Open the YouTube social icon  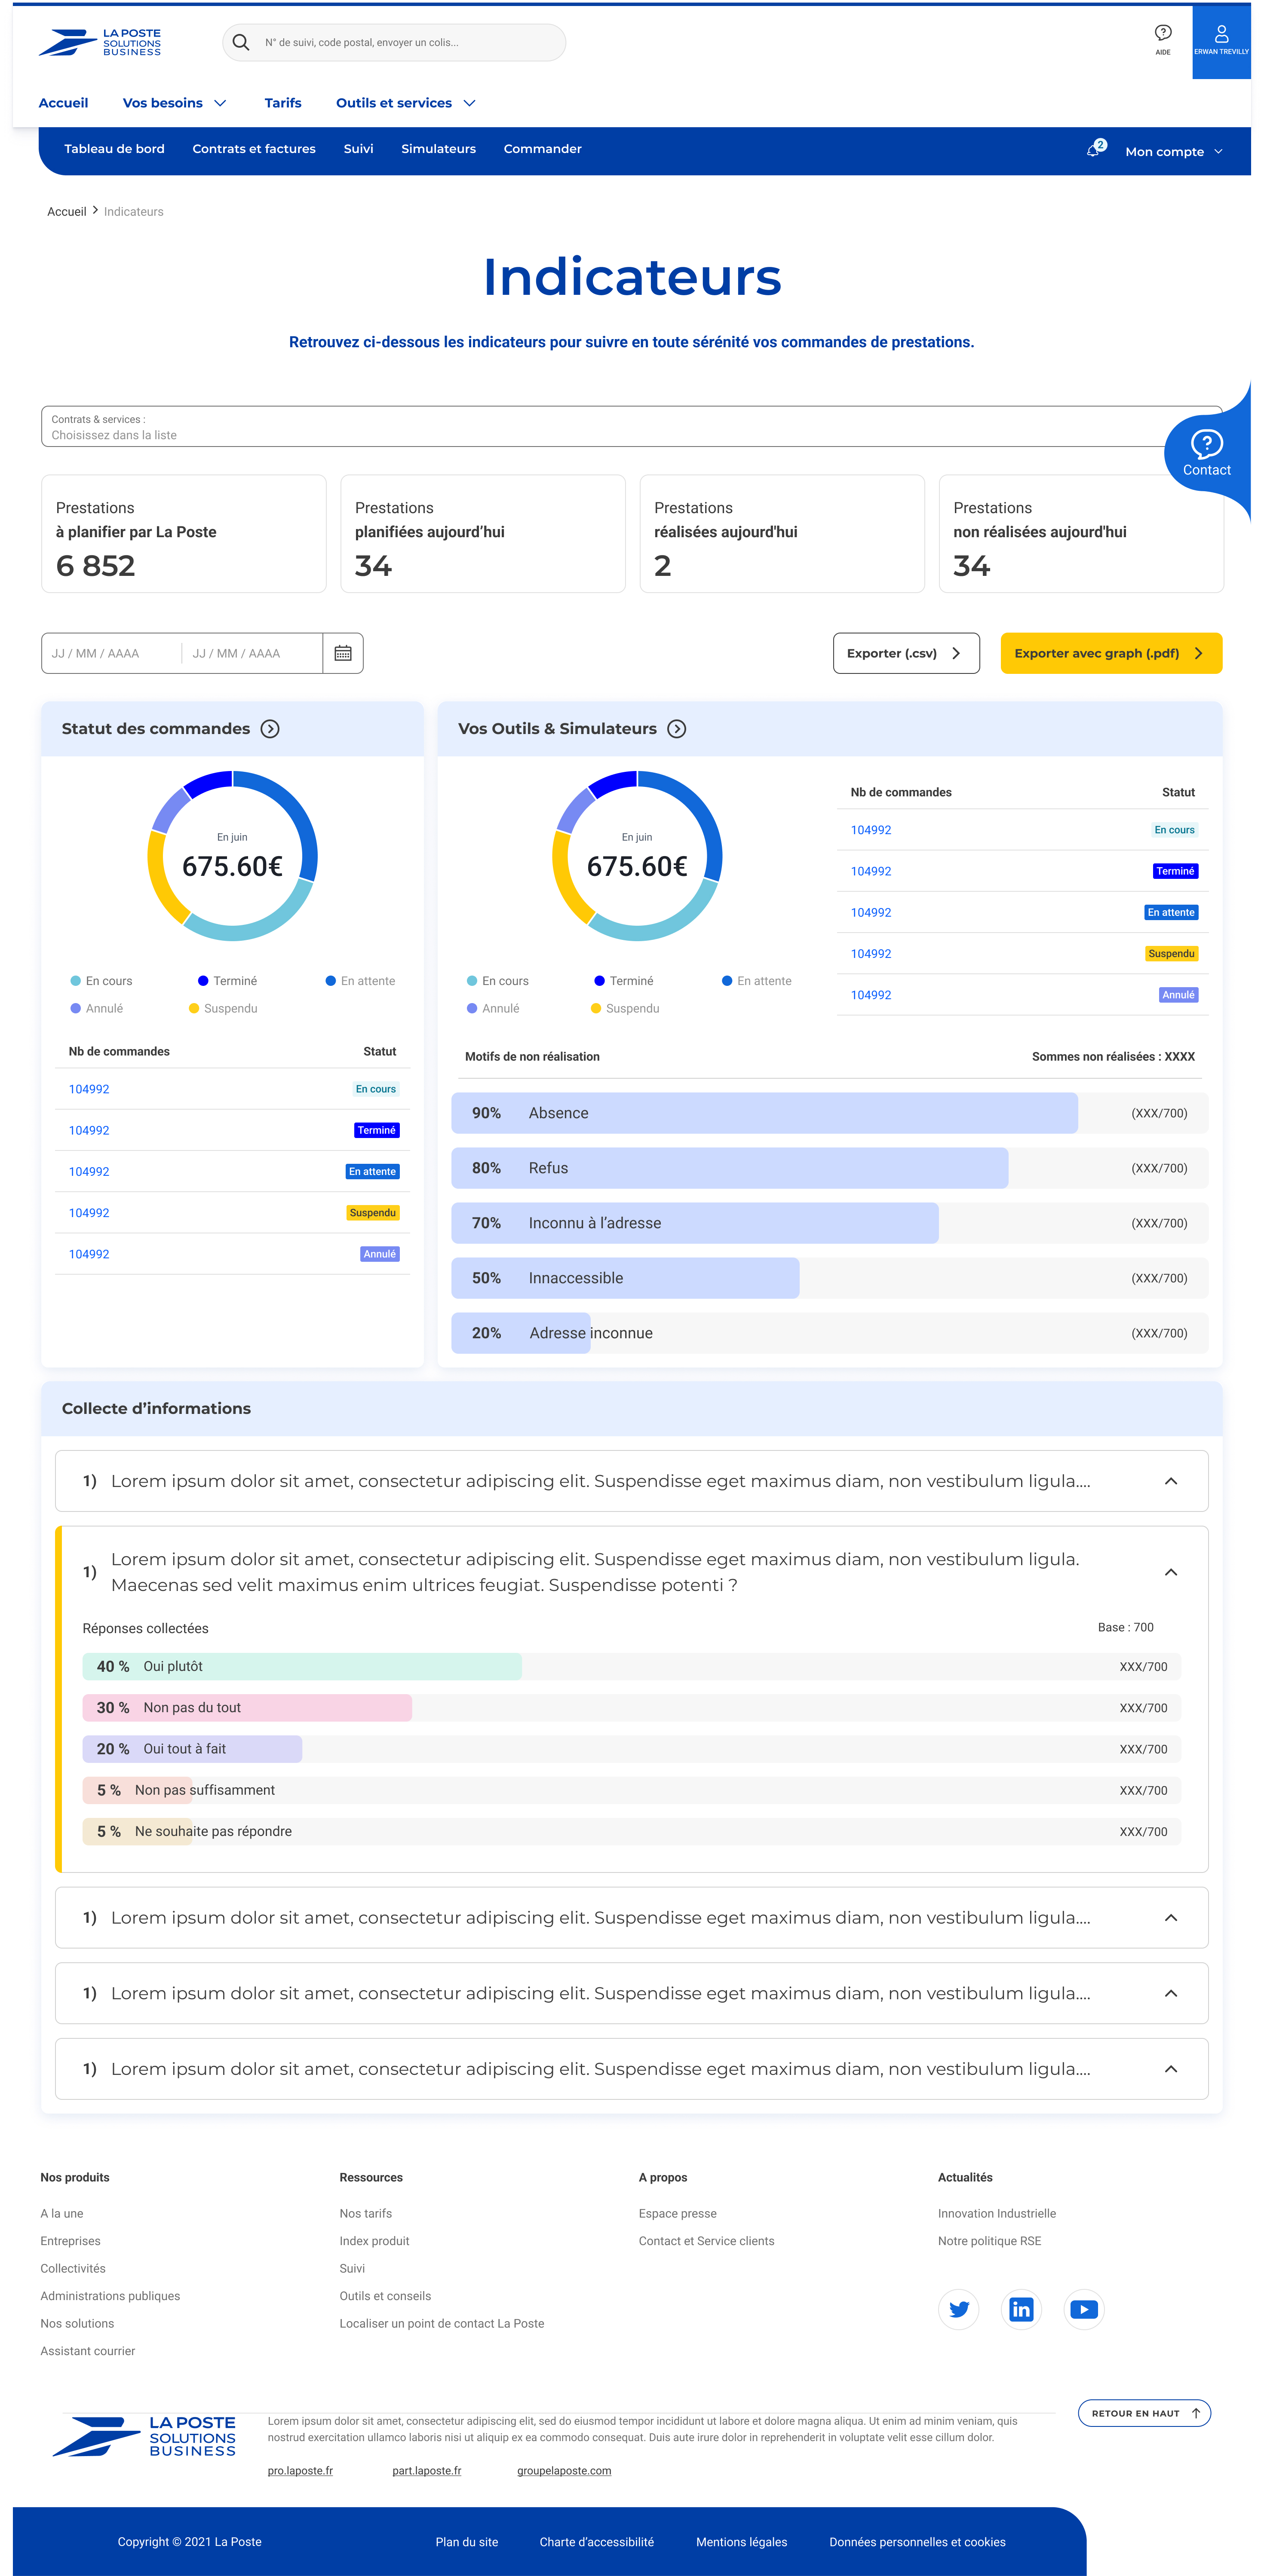pyautogui.click(x=1083, y=2309)
